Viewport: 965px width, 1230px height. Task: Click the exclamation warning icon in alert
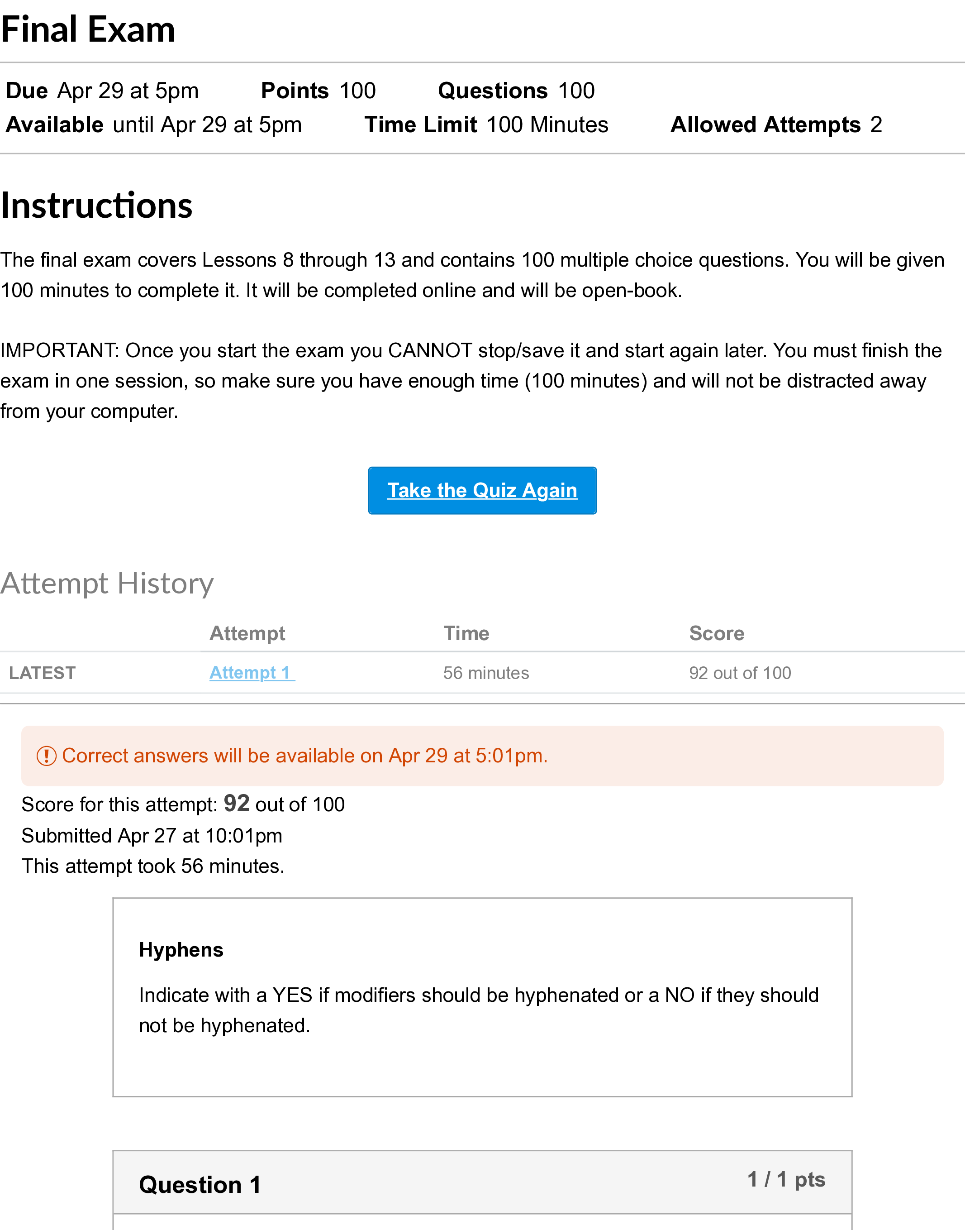click(x=46, y=756)
